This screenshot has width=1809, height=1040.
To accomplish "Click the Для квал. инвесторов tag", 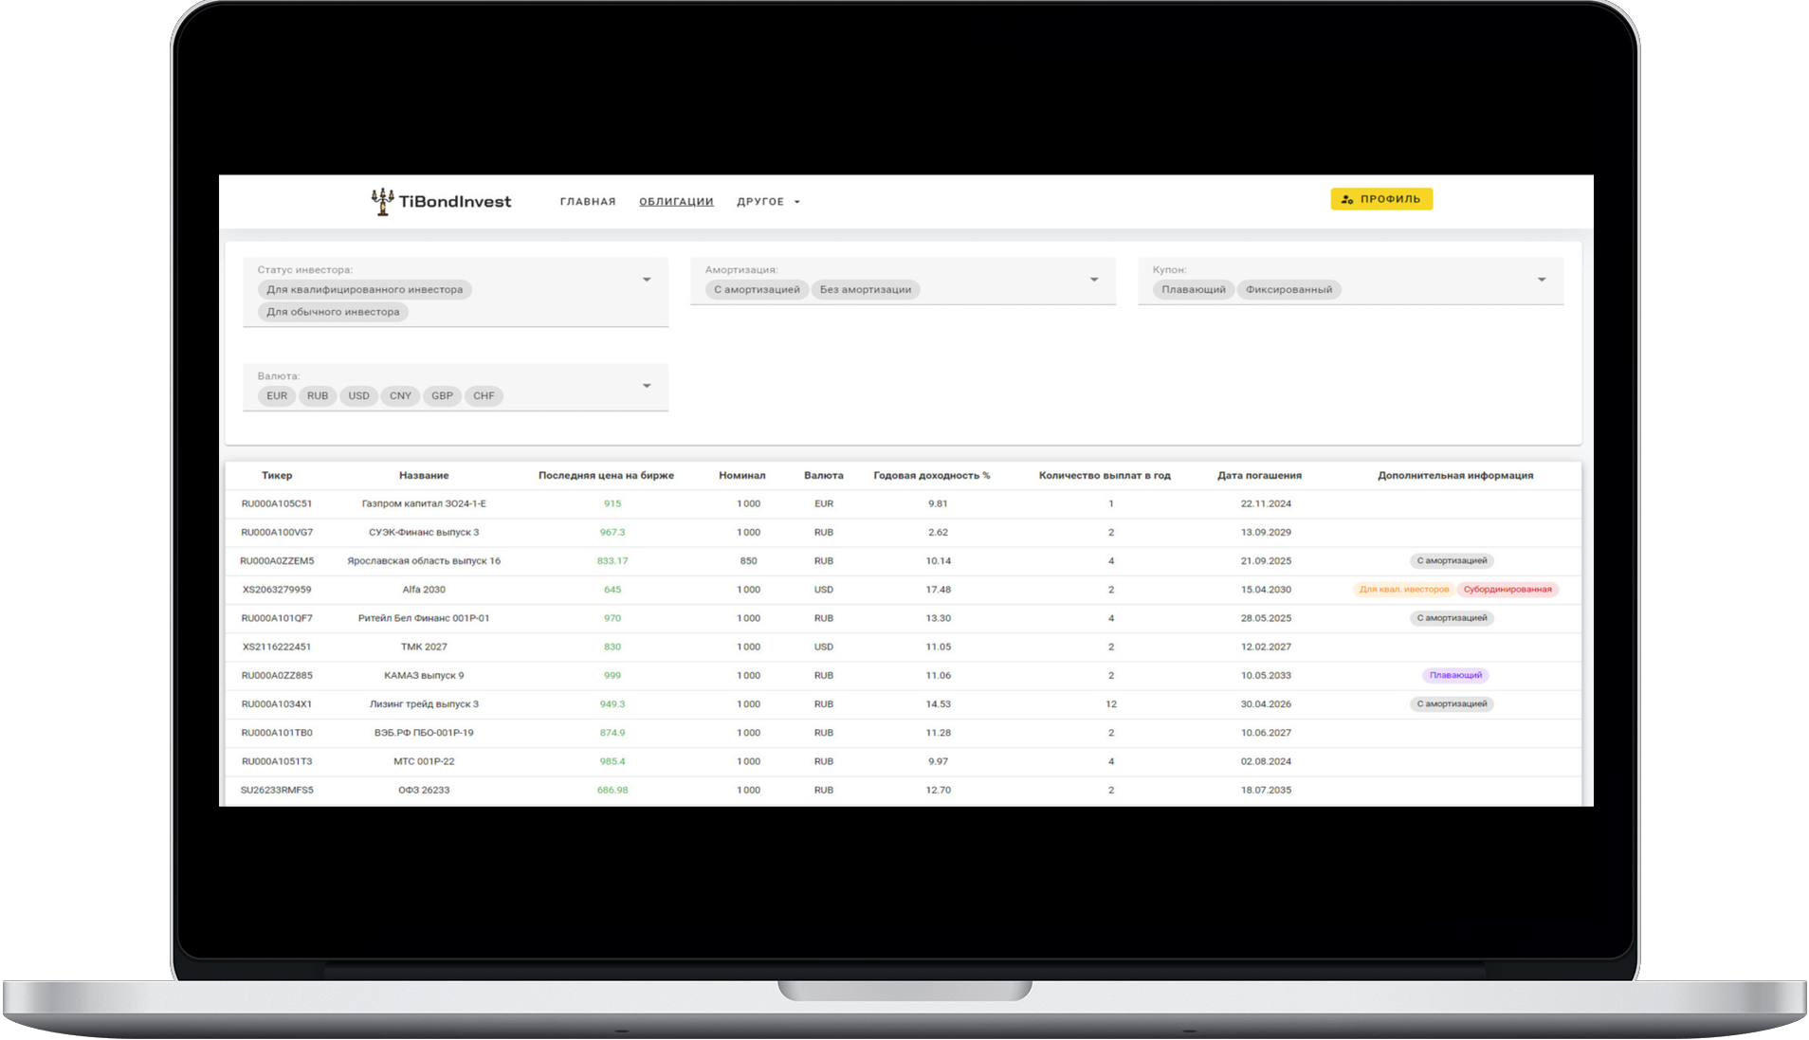I will click(1404, 590).
